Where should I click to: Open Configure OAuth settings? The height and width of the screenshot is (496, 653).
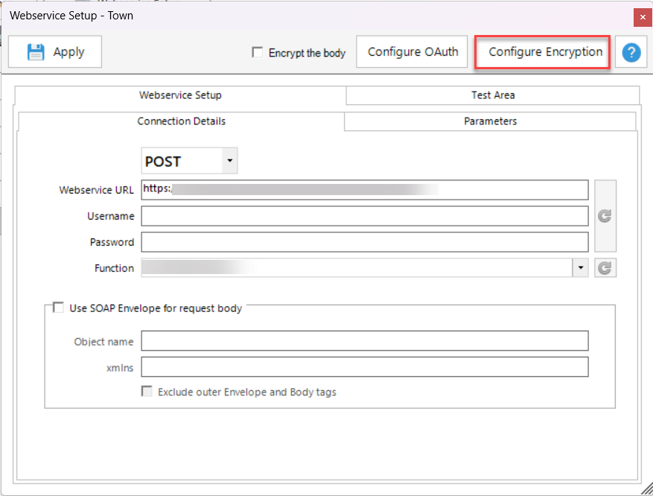point(412,52)
